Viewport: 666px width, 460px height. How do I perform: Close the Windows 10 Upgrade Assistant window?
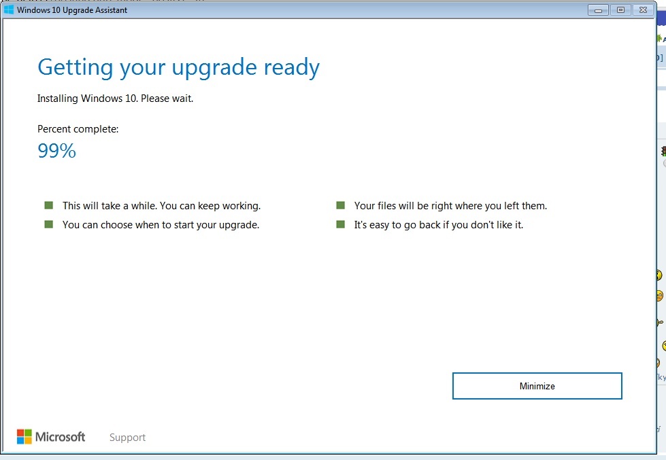(643, 10)
